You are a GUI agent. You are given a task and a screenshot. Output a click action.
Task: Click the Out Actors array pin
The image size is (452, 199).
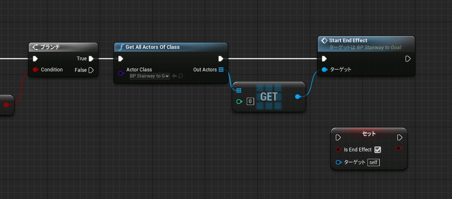221,69
